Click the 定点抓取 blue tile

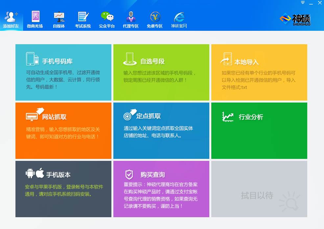(x=161, y=131)
